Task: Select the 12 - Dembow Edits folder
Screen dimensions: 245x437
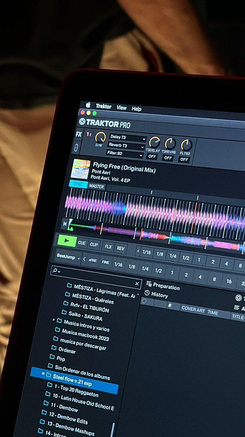Action: (69, 418)
